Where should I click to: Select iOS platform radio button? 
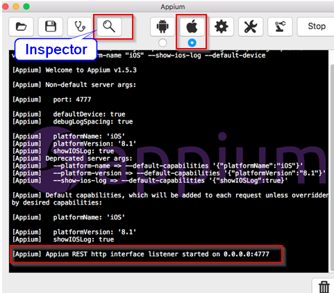pyautogui.click(x=192, y=42)
